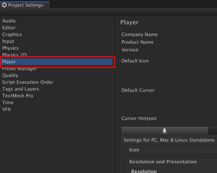Select the standalone platform download-arrow icon tab

tap(165, 131)
